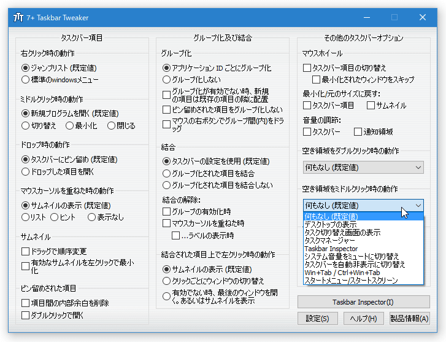
Task: Pick Taskbar Inspector list entry
Action: [363, 249]
